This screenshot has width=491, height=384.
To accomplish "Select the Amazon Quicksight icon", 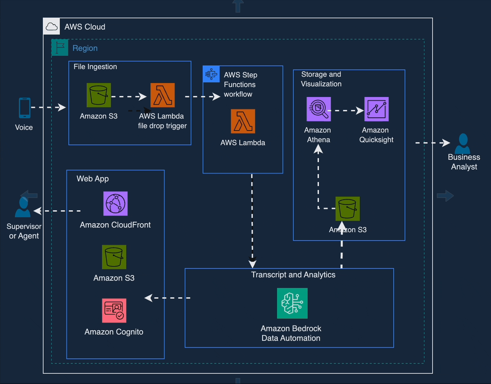I will (x=376, y=109).
